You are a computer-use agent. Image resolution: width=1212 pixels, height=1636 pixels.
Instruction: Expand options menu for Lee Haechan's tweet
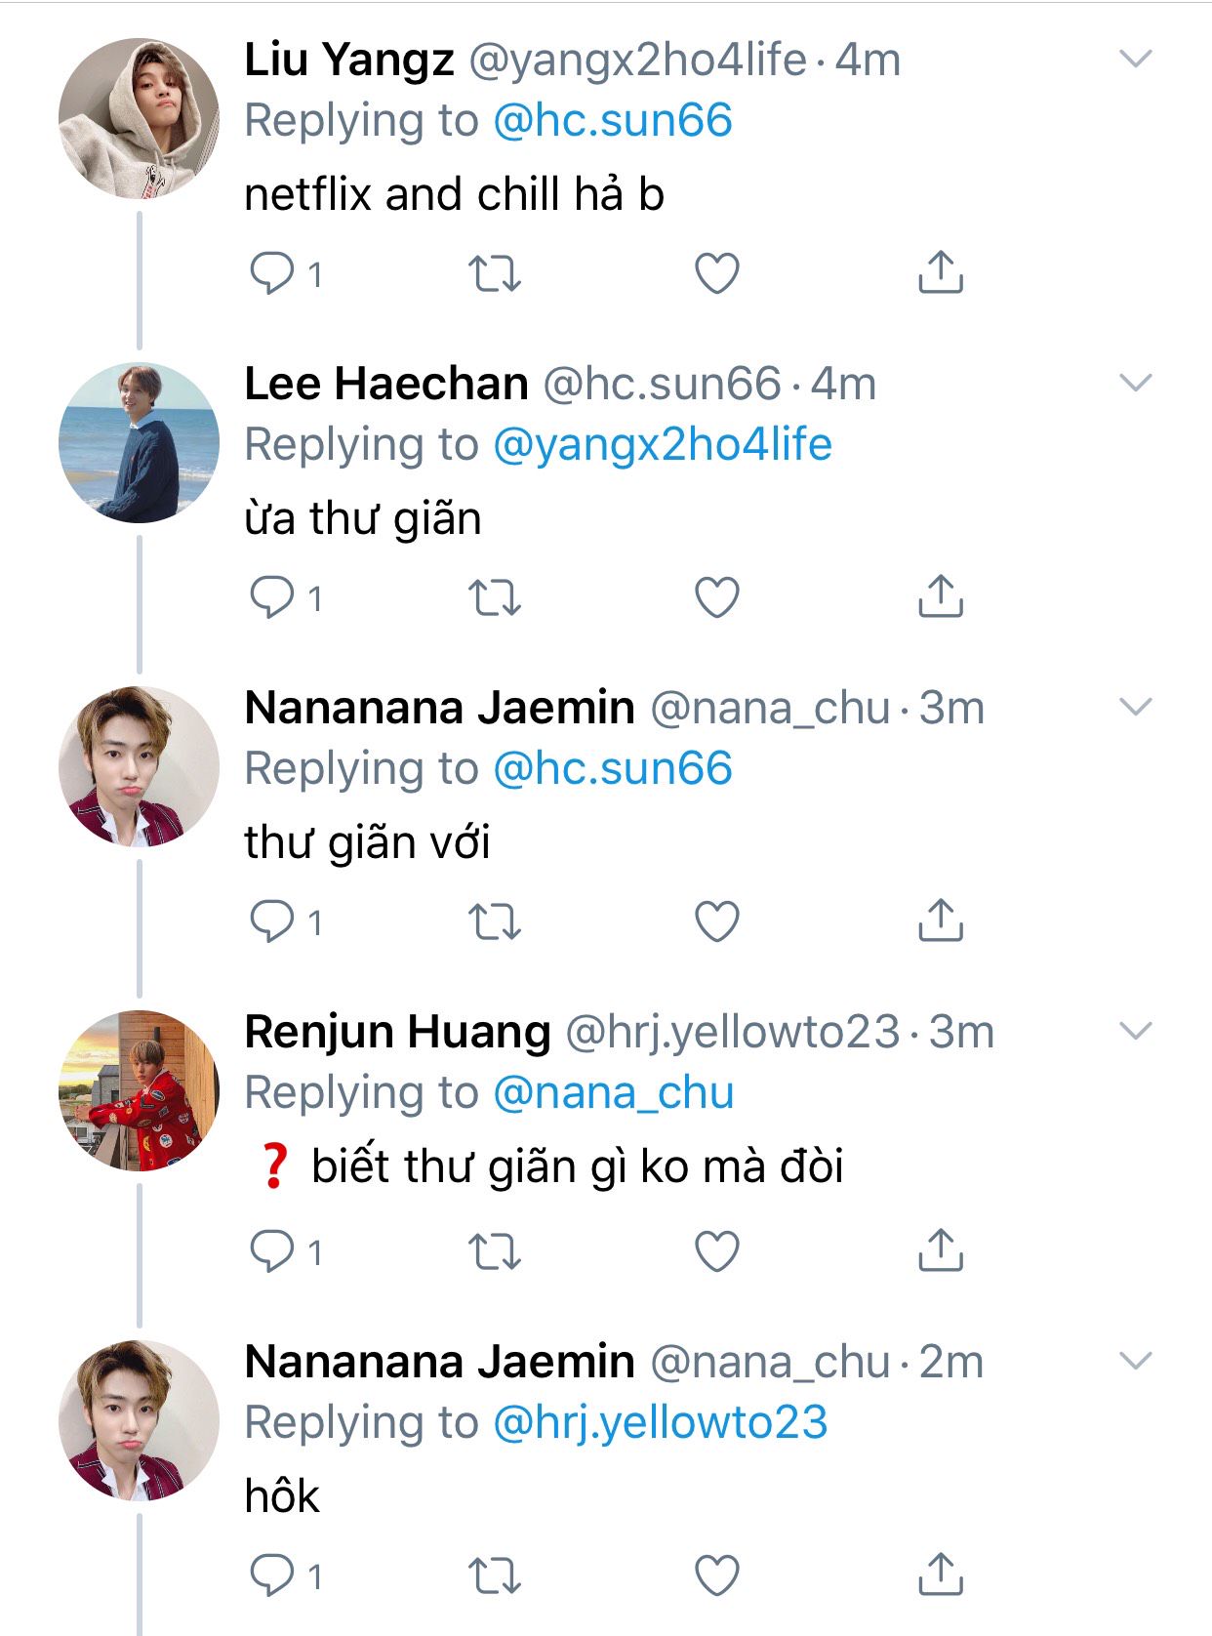(x=1136, y=384)
